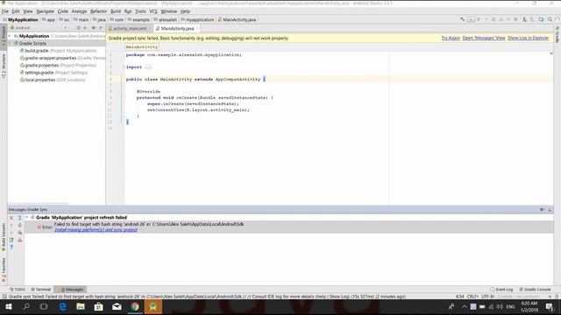Click the warning filter icon in Messages panel

(x=20, y=240)
